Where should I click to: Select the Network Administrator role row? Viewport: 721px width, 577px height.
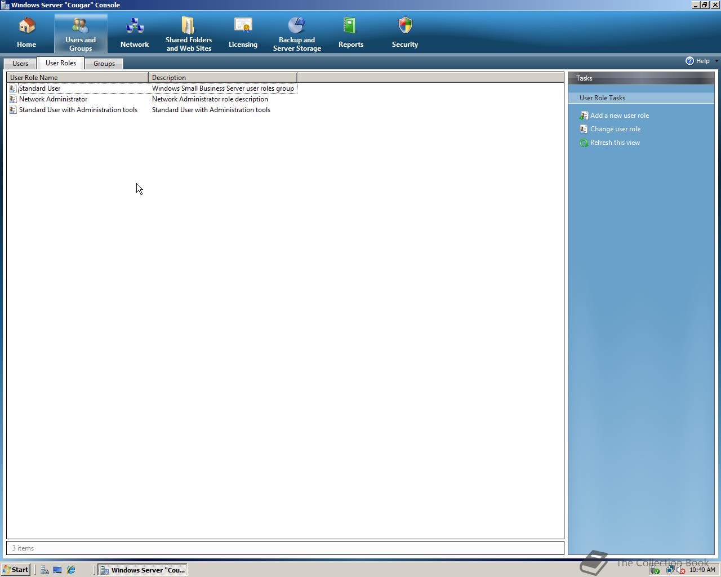tap(152, 99)
